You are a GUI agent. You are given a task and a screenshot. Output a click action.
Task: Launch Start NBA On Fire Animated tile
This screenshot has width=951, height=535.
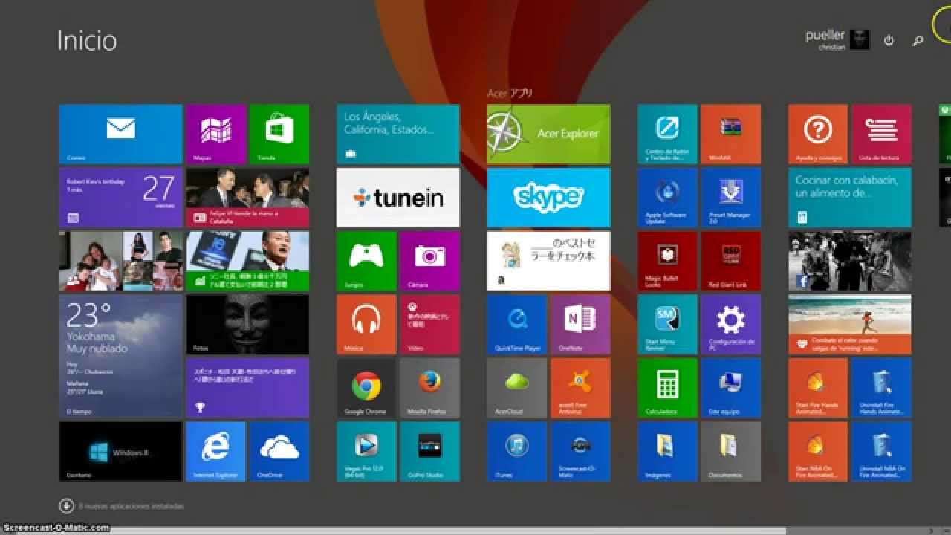click(x=818, y=451)
